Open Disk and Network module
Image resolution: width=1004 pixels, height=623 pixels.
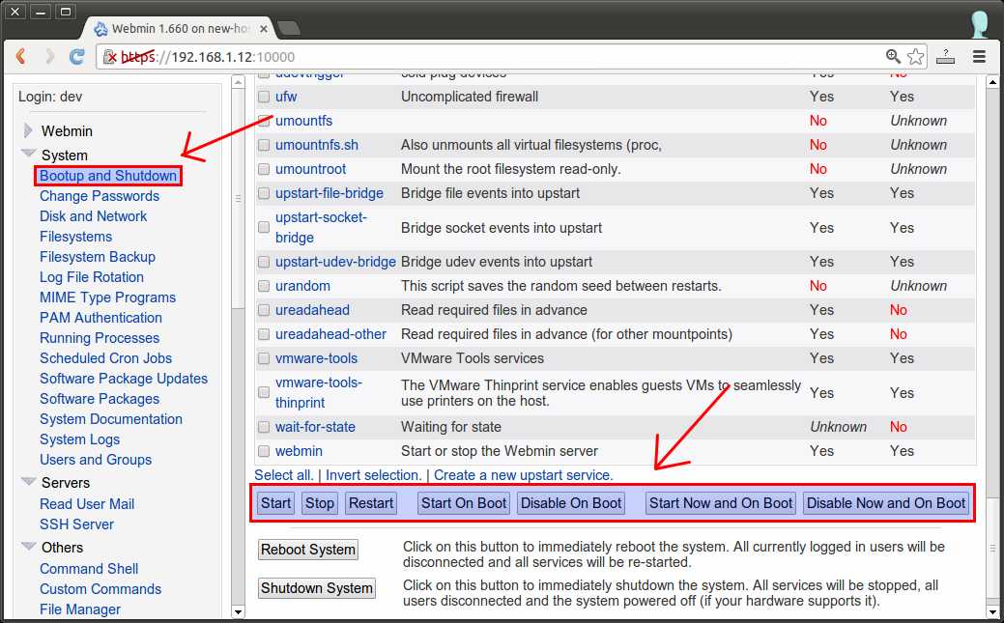pyautogui.click(x=93, y=216)
